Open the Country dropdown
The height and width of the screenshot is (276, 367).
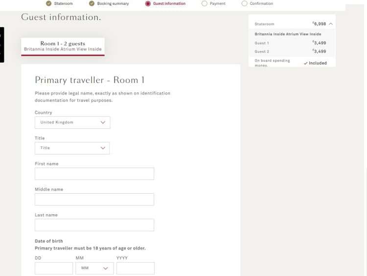coord(72,123)
